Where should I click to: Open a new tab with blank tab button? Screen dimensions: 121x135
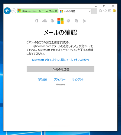[x=94, y=11]
